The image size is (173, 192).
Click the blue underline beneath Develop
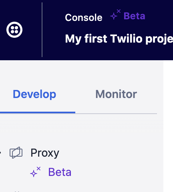pyautogui.click(x=38, y=112)
